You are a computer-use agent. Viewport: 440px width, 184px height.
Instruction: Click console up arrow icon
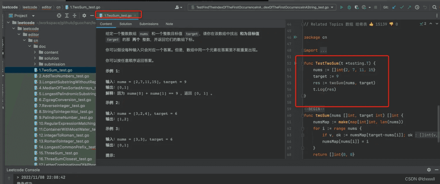pos(9,178)
